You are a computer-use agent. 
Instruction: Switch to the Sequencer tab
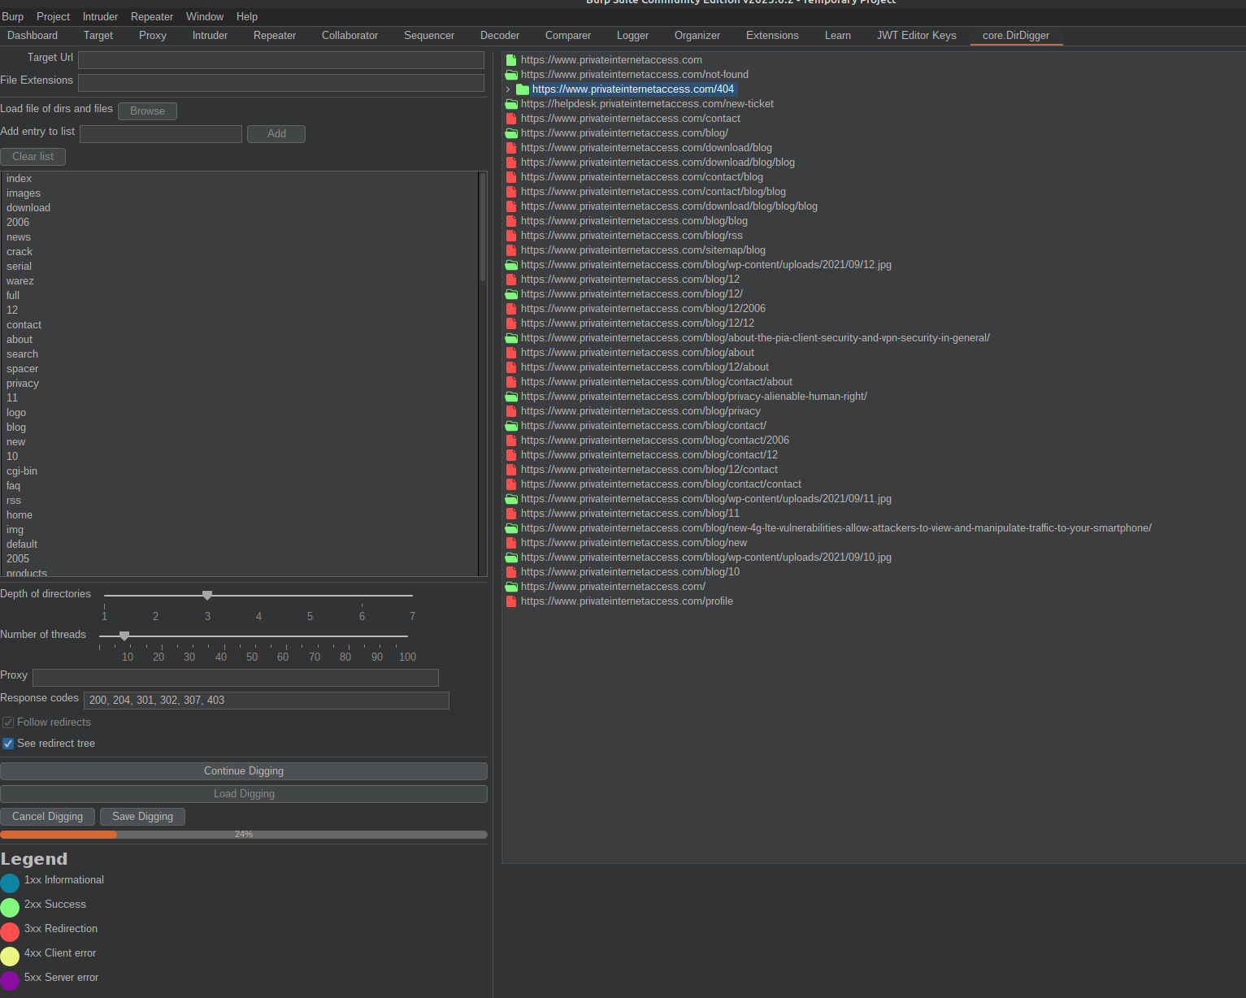pos(429,36)
